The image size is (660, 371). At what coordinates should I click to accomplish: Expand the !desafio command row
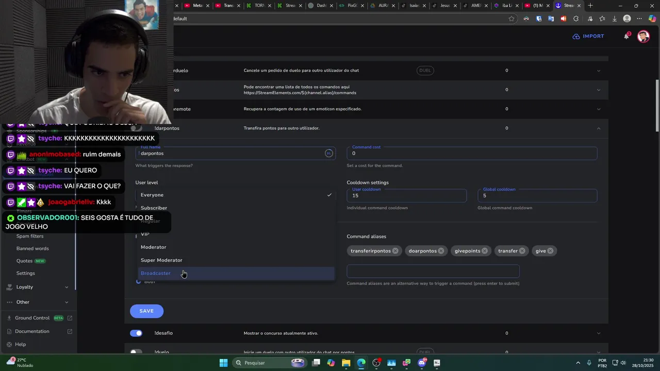click(x=599, y=333)
